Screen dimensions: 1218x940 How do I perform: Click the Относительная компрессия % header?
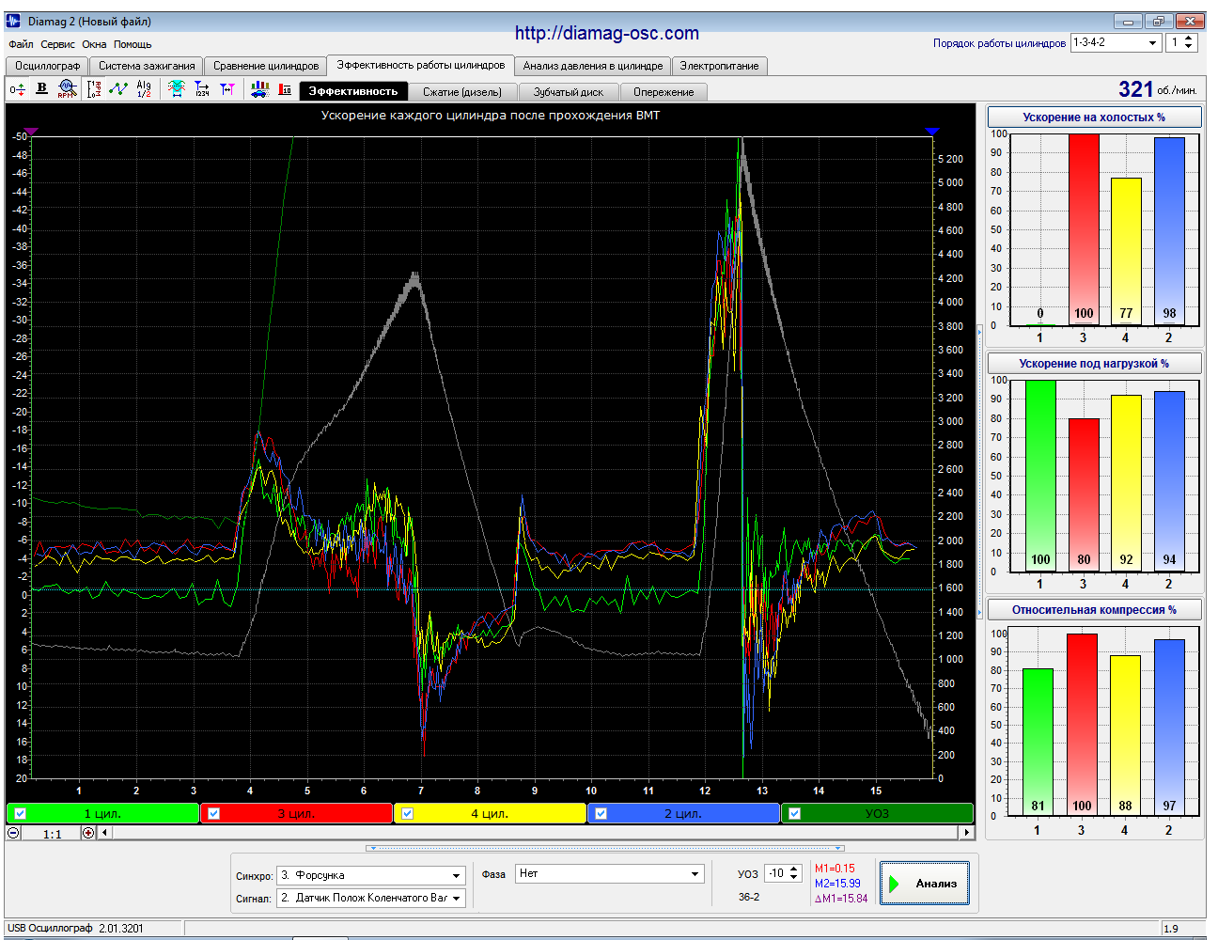(1094, 610)
